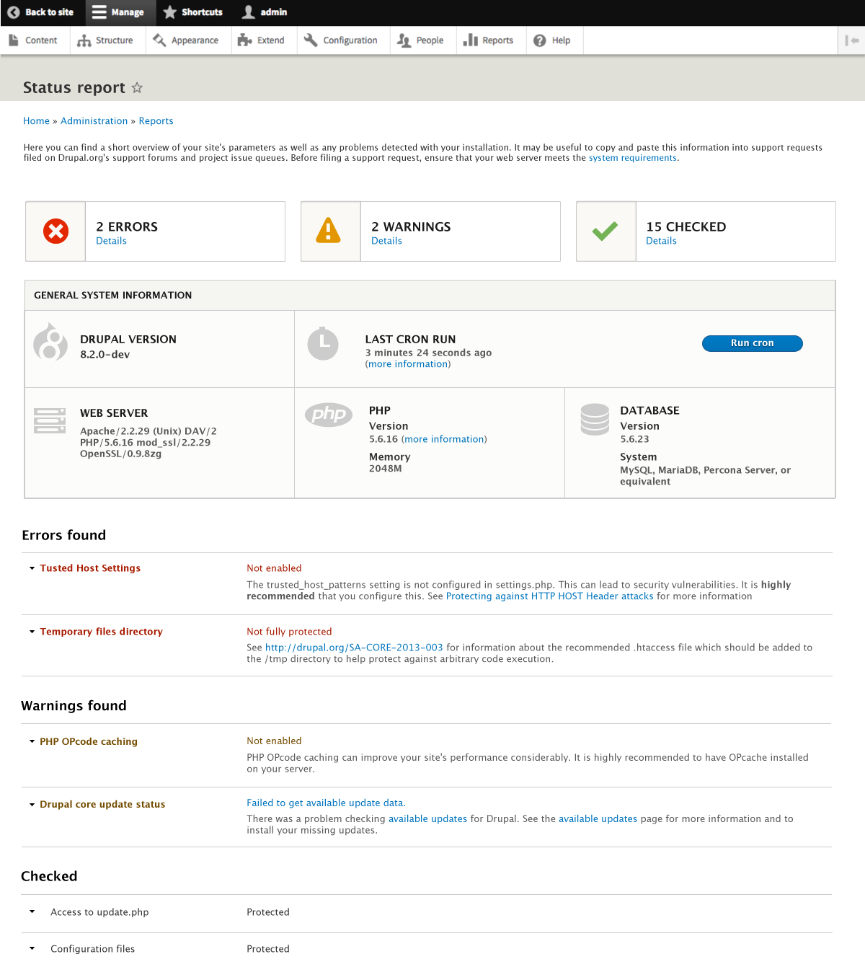Open the Extend admin tab
Image resolution: width=865 pixels, height=967 pixels.
coord(262,40)
